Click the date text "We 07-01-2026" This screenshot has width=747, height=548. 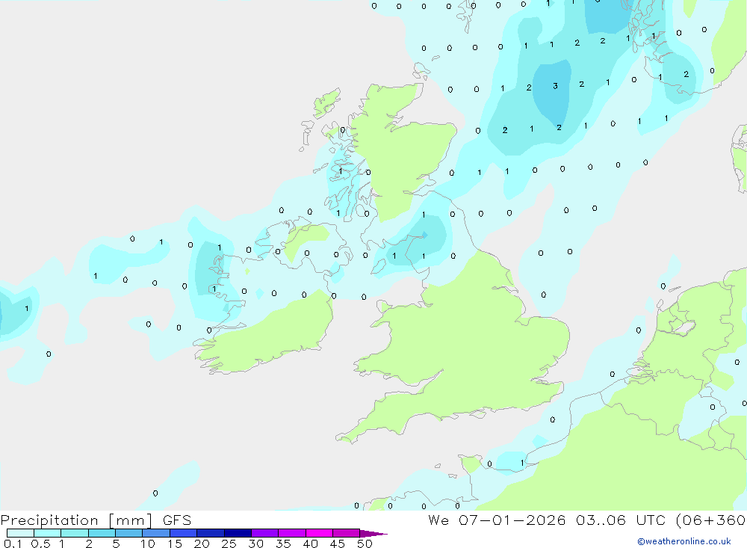click(x=497, y=520)
